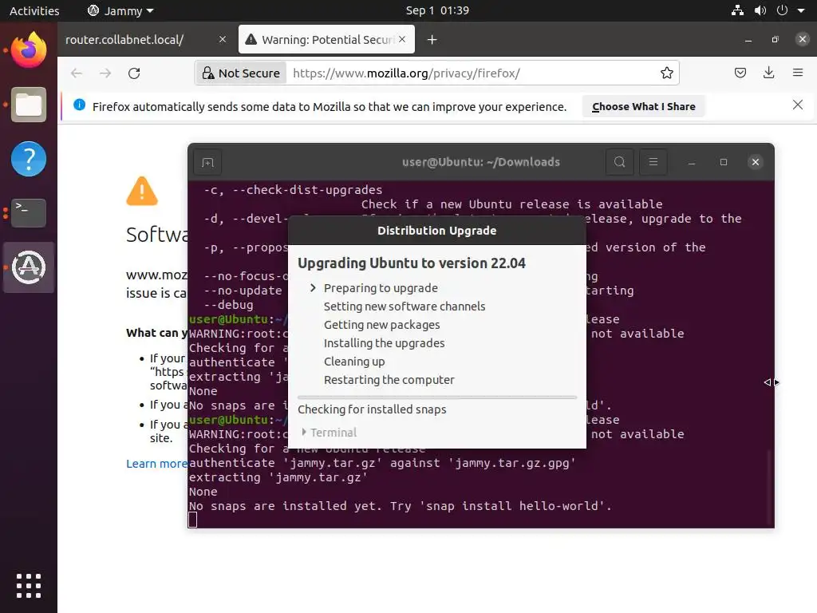The image size is (817, 613).
Task: Open a new browser tab
Action: coord(432,40)
